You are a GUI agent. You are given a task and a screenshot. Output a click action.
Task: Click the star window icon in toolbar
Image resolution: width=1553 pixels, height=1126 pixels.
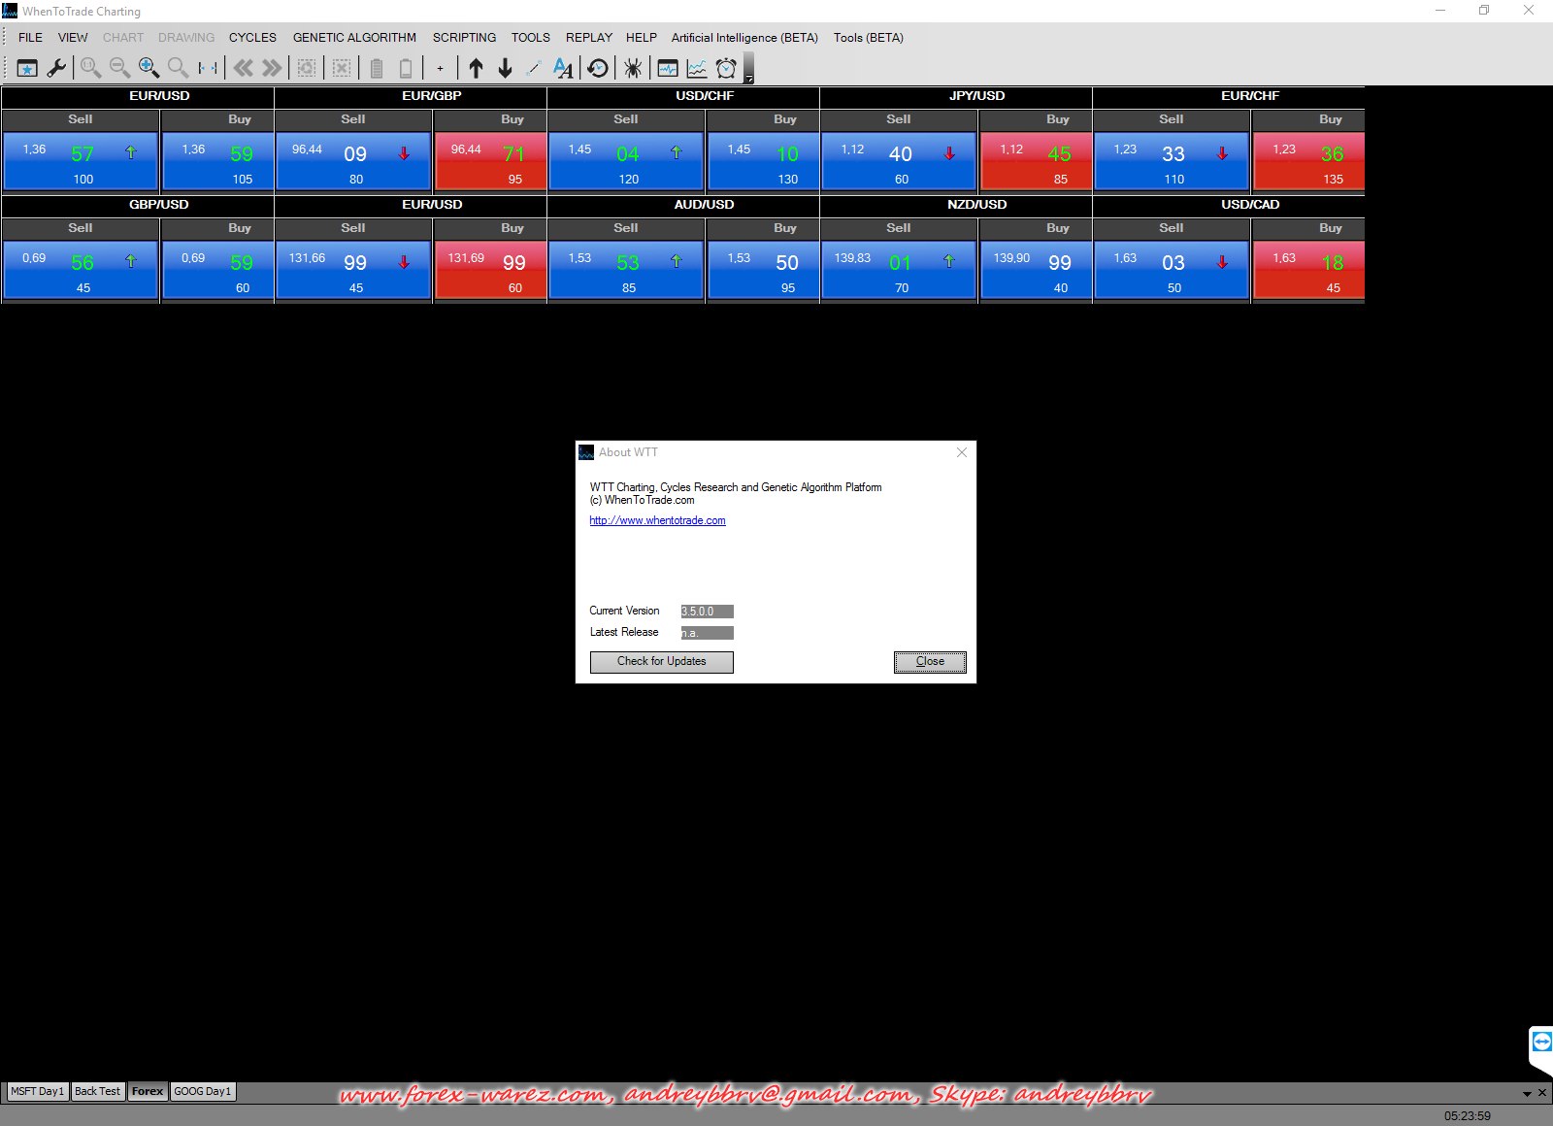(27, 68)
